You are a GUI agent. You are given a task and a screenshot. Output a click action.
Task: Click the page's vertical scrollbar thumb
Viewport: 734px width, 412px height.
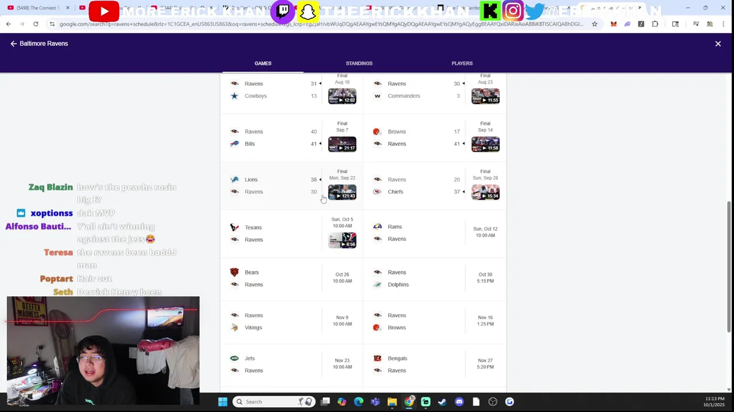click(x=729, y=266)
